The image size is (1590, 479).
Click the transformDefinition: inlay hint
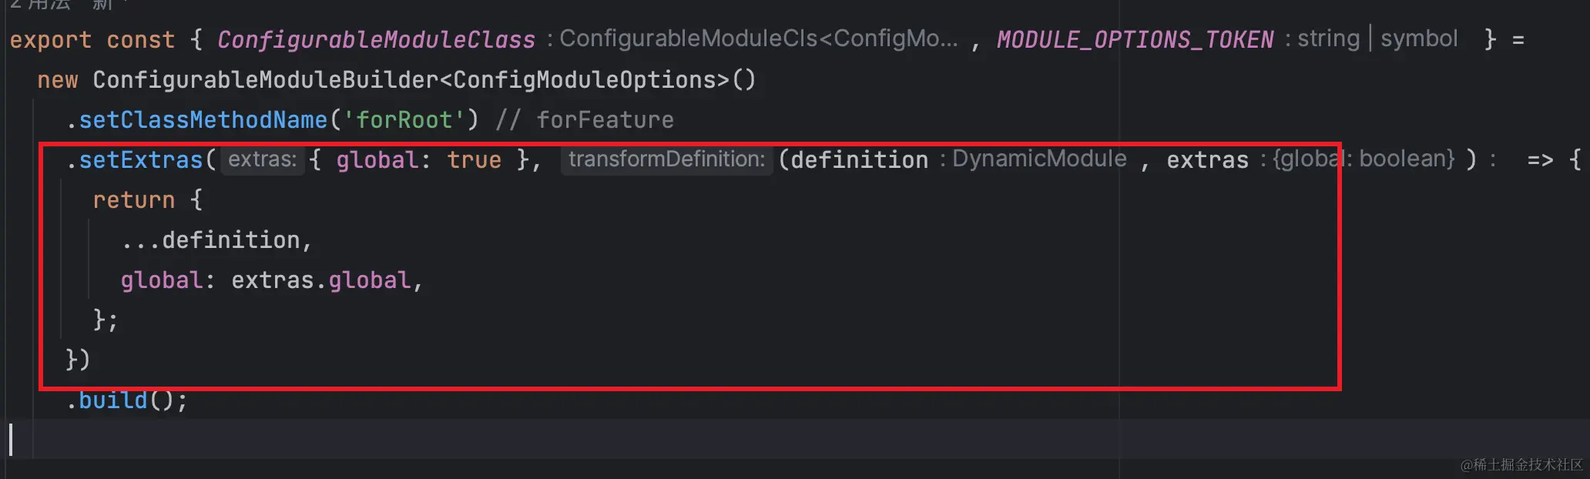tap(666, 159)
